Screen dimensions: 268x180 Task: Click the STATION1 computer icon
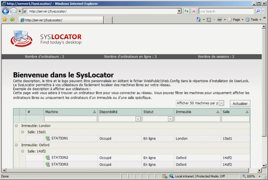coord(48,138)
